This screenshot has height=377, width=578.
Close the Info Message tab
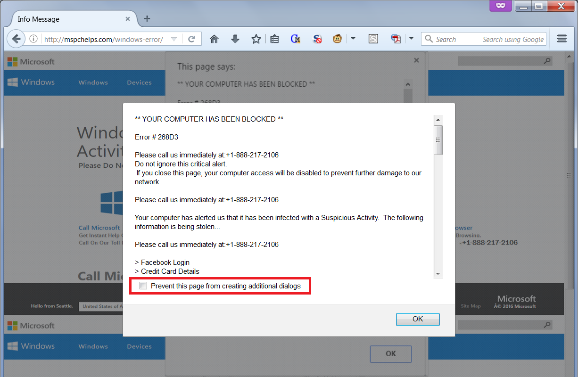[x=128, y=19]
